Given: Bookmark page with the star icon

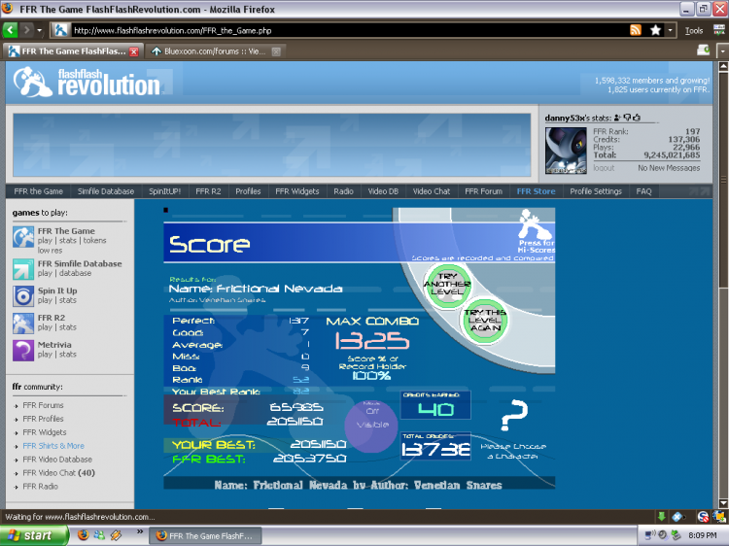Looking at the screenshot, I should tap(655, 30).
